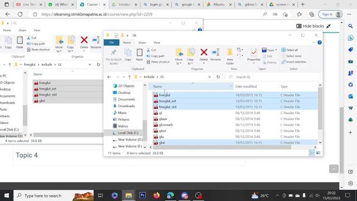Screen dimensions: 357x201
Task: Click help question mark in front window
Action: pos(320,42)
